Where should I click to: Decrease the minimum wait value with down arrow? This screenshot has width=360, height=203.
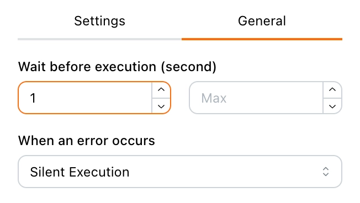point(161,106)
